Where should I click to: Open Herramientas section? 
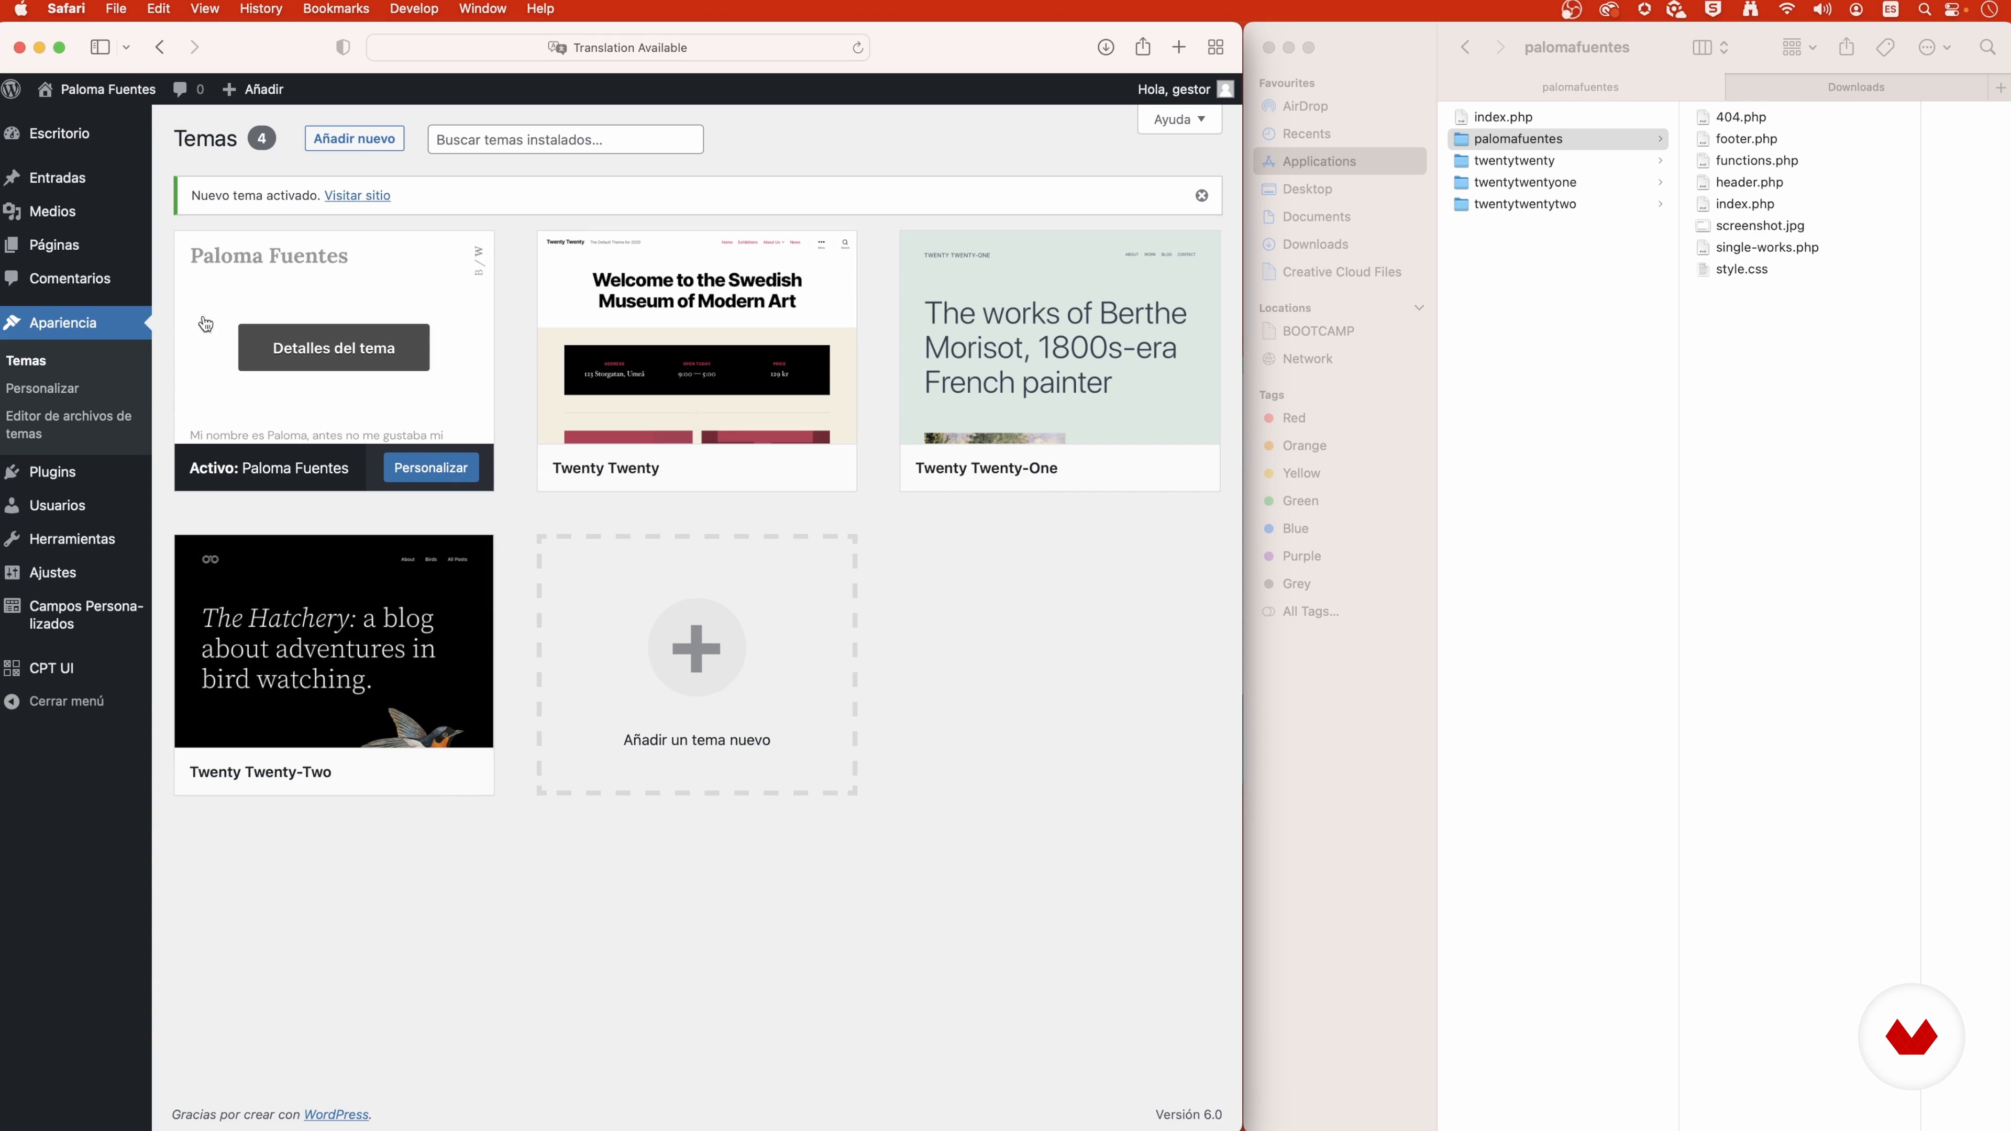tap(72, 539)
